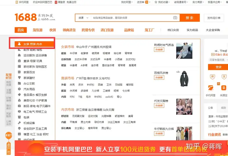Click the 支 shield icon

pyautogui.click(x=224, y=77)
